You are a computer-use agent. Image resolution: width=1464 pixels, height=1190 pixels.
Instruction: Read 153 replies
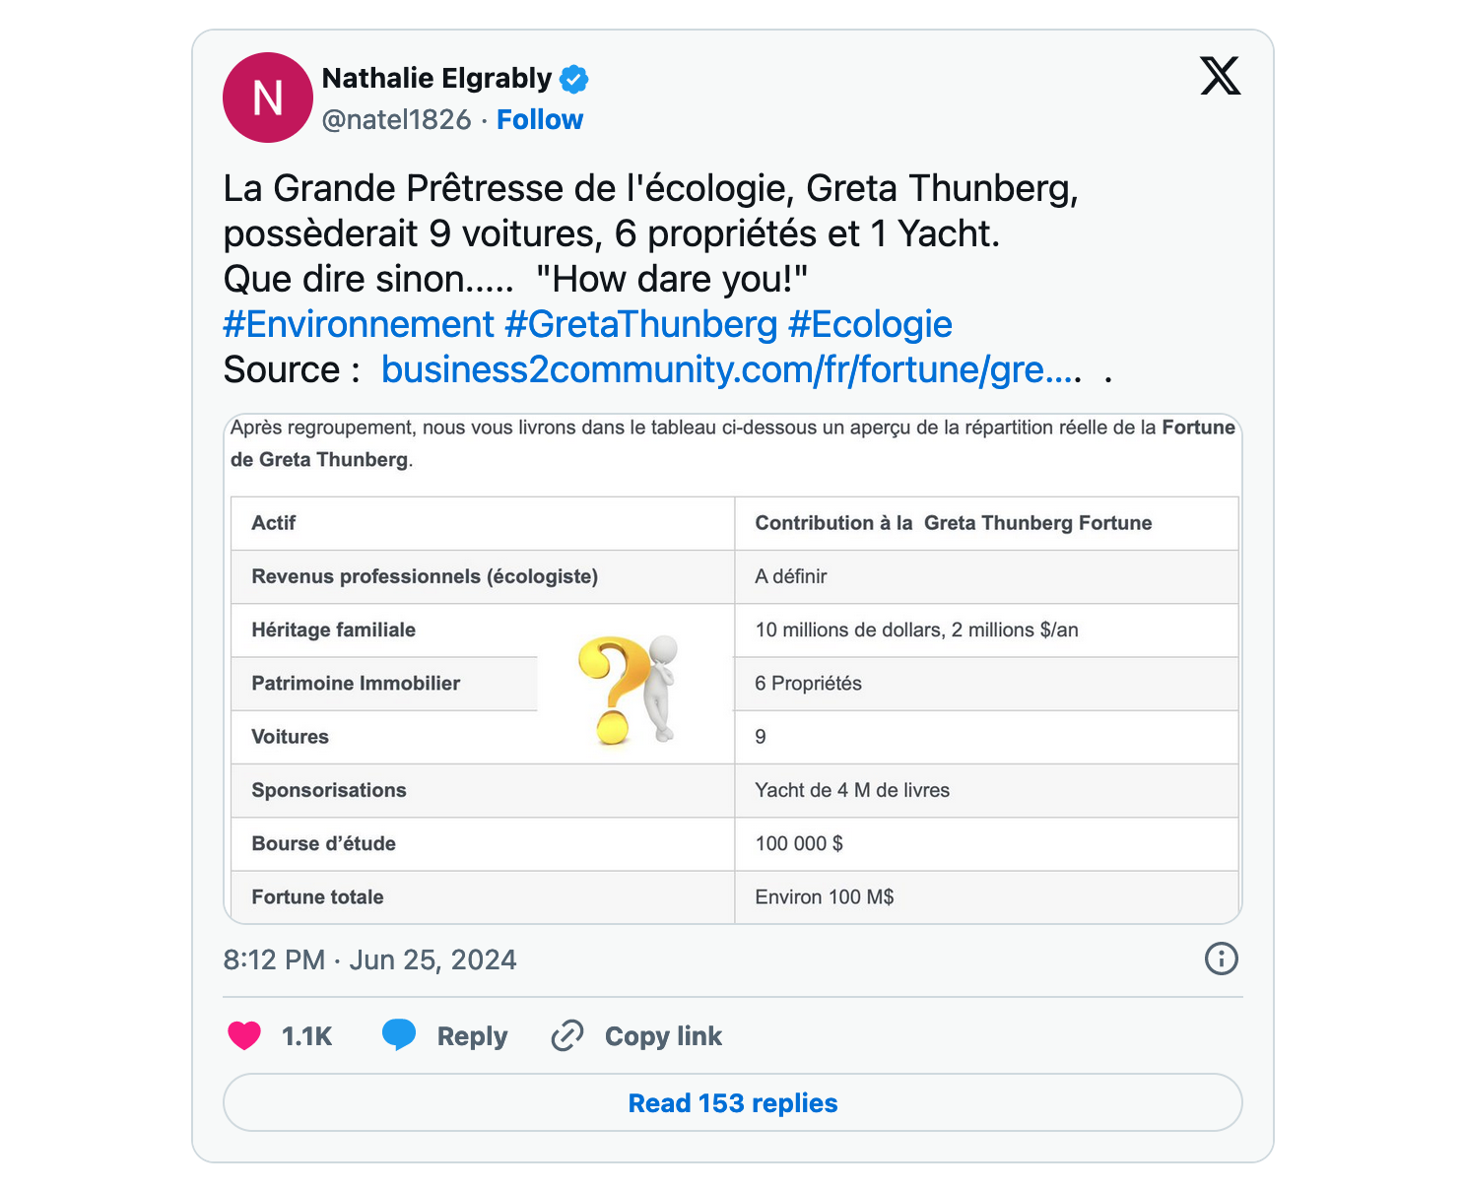click(x=733, y=1102)
